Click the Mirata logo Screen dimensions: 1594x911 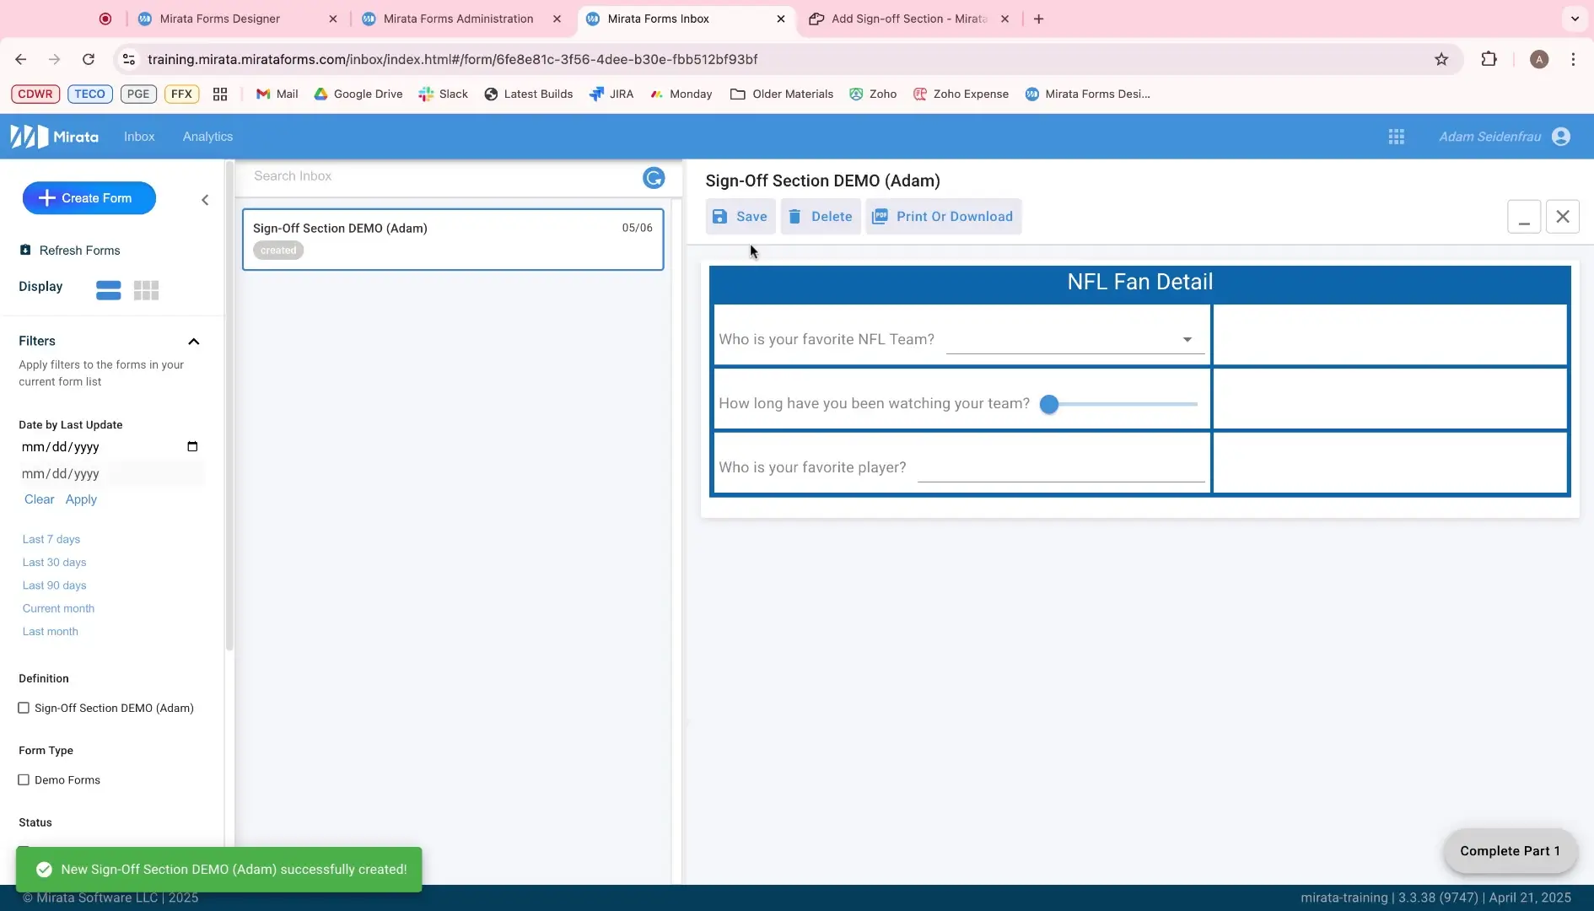click(x=53, y=136)
